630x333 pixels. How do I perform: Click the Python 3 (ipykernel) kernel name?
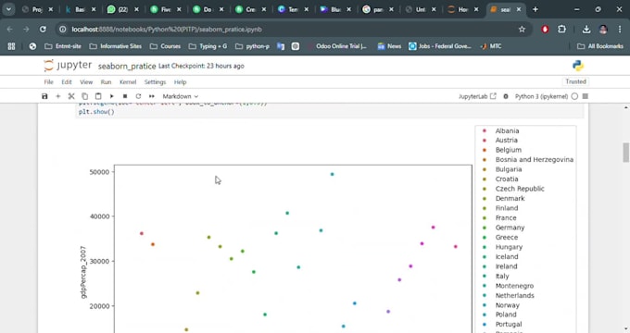pyautogui.click(x=541, y=96)
